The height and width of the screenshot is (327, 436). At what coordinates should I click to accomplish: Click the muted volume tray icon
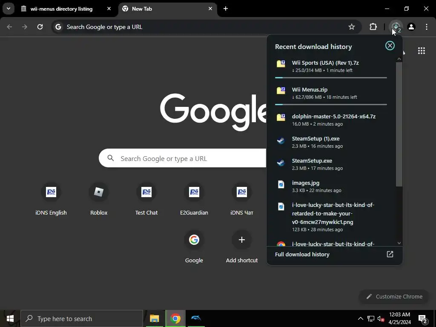(x=381, y=318)
